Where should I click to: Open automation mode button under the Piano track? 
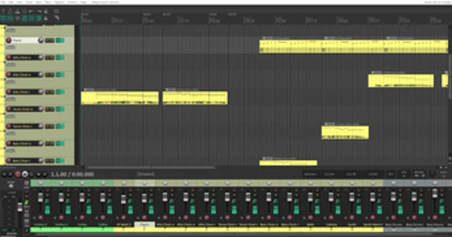pos(10,47)
